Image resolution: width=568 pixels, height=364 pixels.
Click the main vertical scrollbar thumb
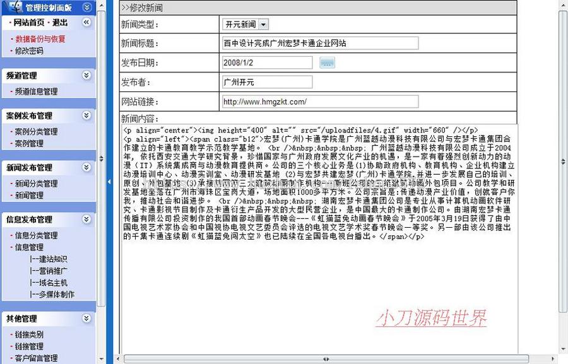(563, 161)
